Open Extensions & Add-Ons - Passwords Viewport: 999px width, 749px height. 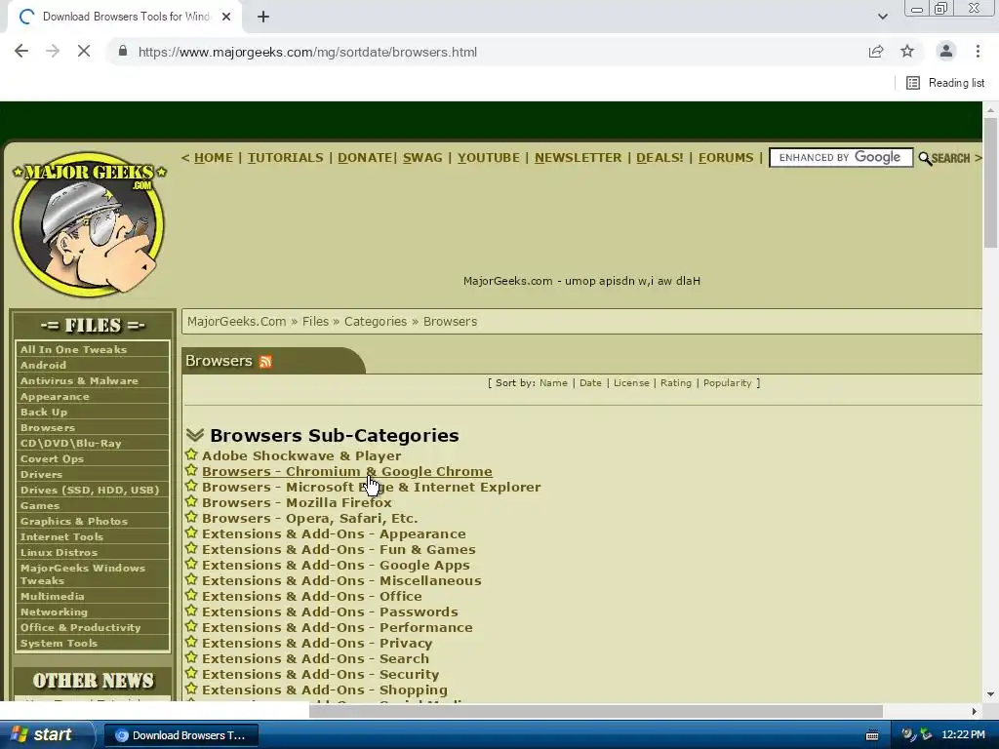coord(330,612)
